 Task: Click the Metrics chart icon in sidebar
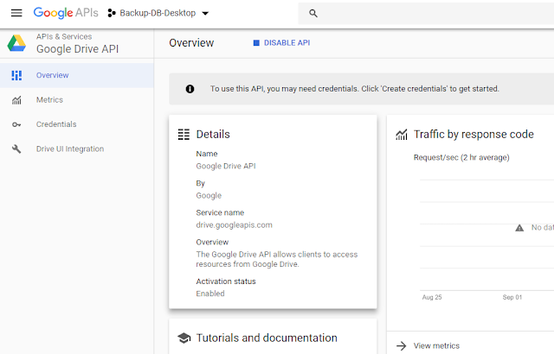[x=16, y=100]
